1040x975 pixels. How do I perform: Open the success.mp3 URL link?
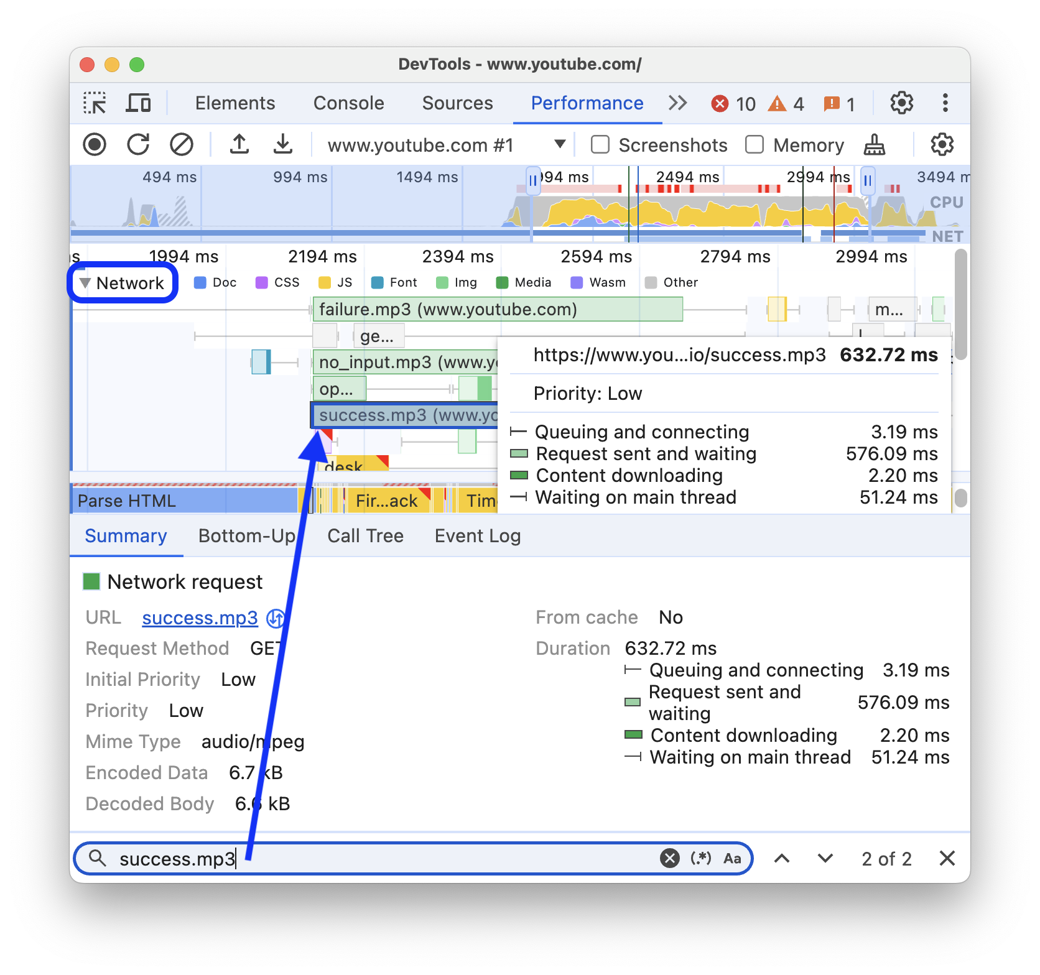pyautogui.click(x=200, y=617)
